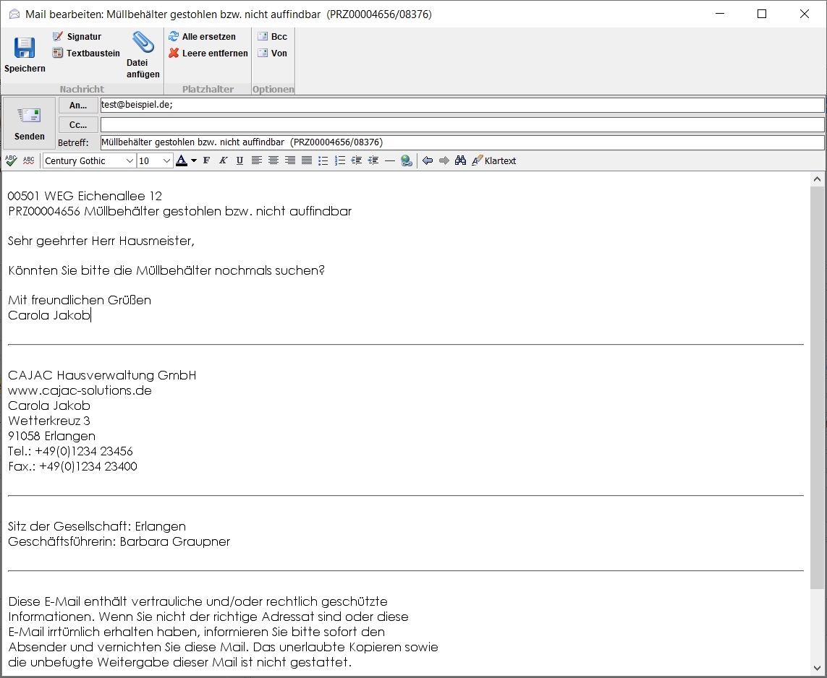Click the empty Cc address field
This screenshot has height=678, width=827.
[462, 124]
